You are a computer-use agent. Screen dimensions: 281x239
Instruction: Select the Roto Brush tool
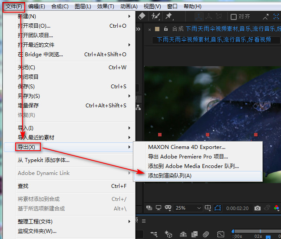(155, 16)
